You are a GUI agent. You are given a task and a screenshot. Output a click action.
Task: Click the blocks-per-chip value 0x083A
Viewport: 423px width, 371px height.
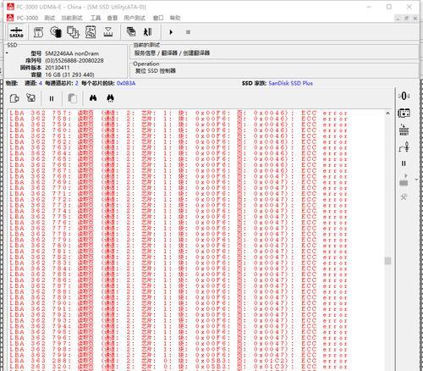126,83
